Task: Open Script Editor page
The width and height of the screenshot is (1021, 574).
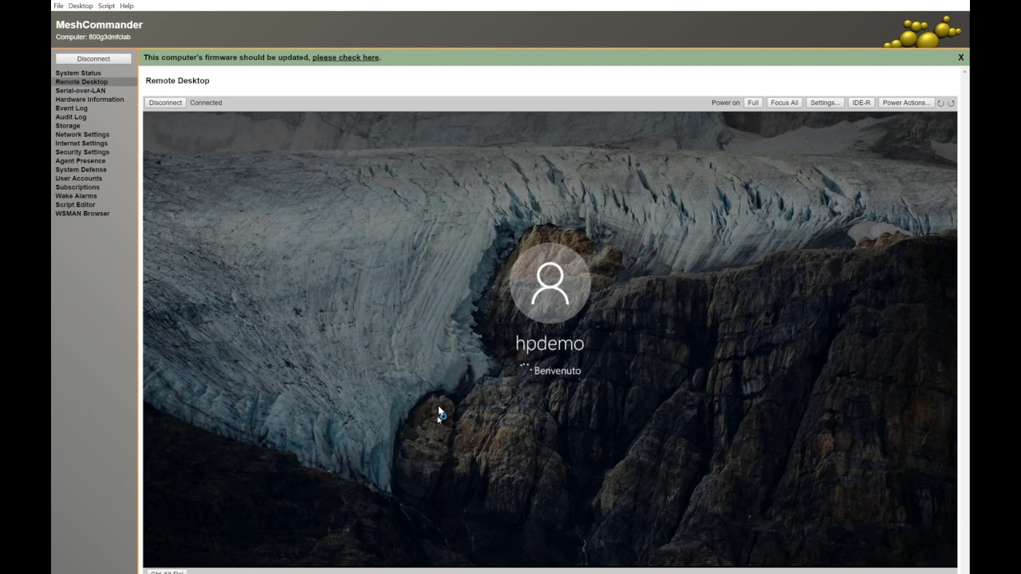Action: point(75,205)
